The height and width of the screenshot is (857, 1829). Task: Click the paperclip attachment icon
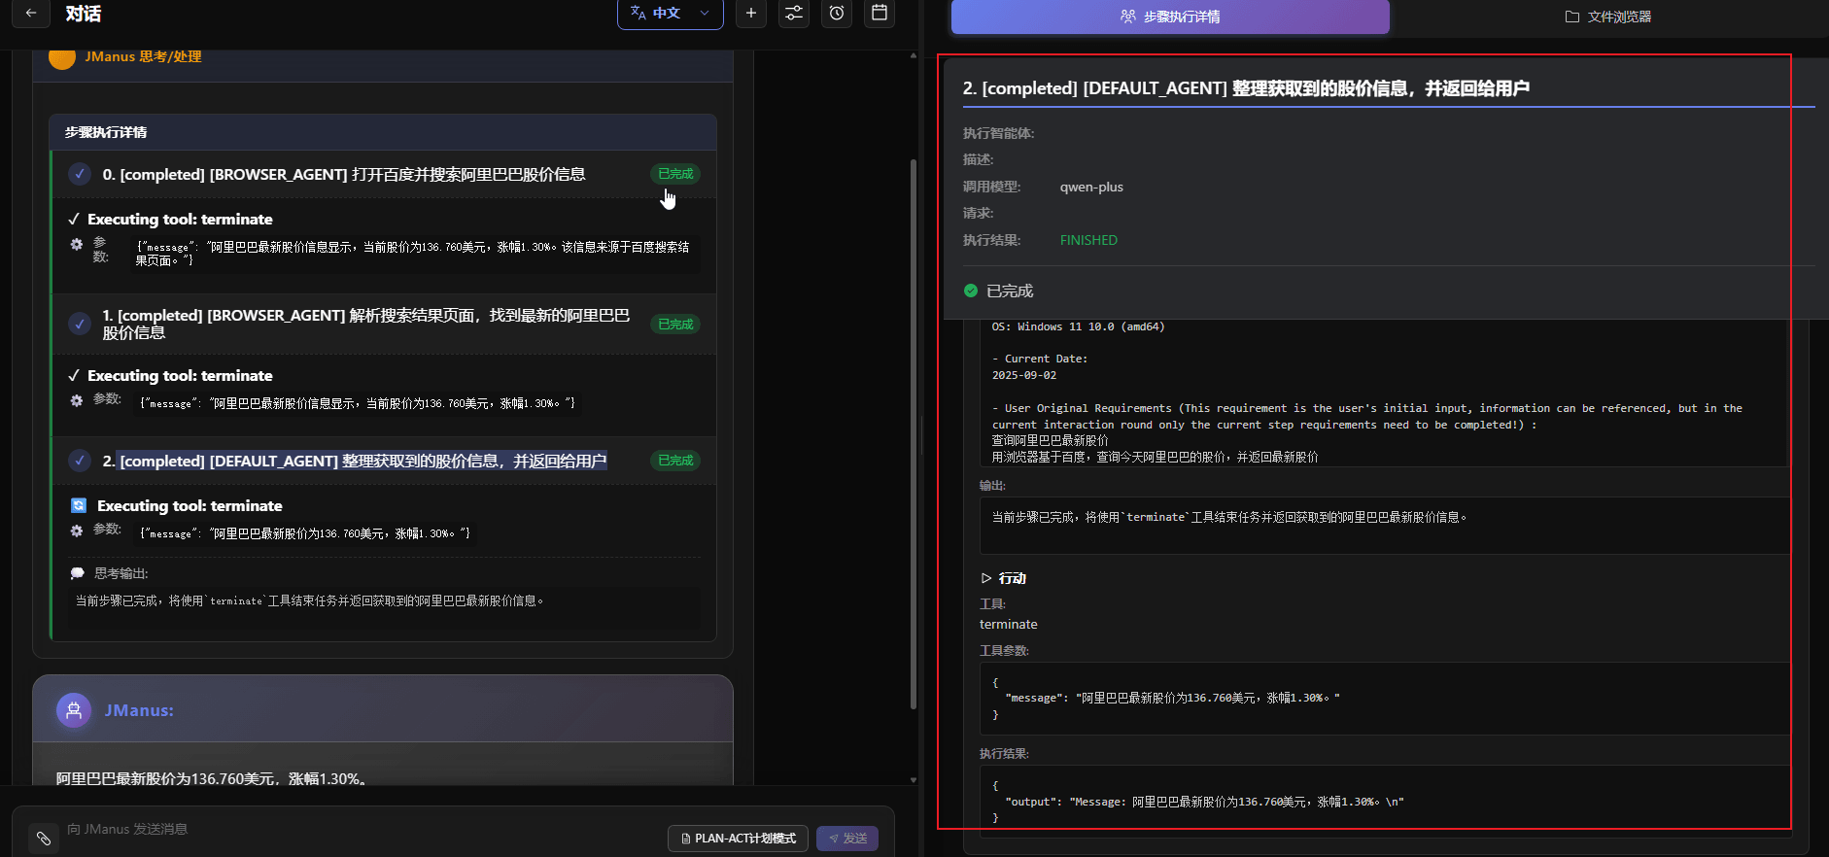(44, 838)
